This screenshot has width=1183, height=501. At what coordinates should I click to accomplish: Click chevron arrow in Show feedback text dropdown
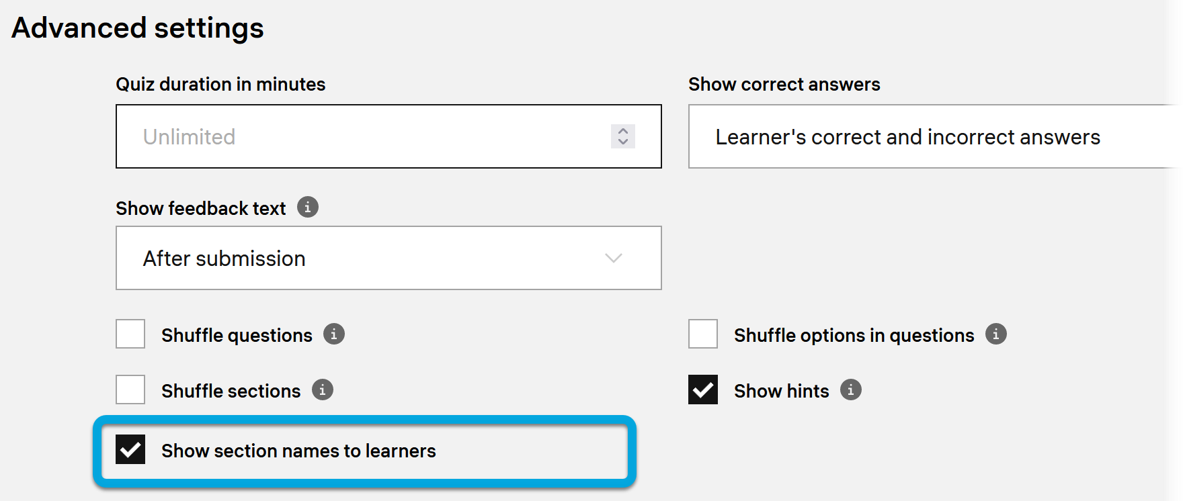614,259
